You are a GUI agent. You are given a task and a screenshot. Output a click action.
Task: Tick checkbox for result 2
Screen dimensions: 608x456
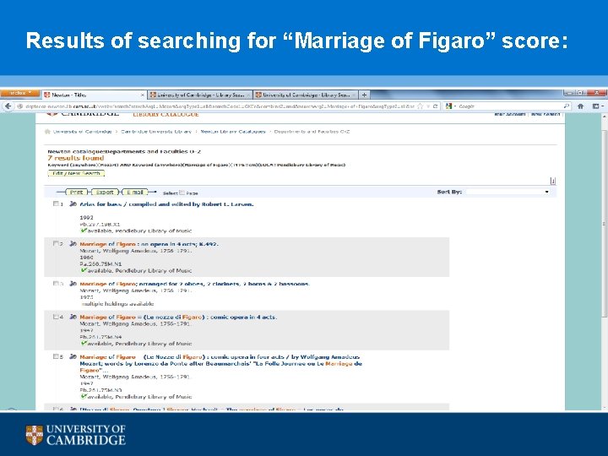[56, 244]
